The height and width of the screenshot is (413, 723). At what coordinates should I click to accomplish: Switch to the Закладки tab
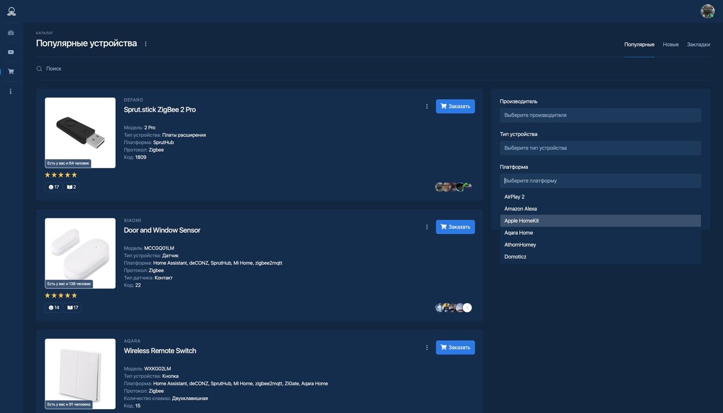698,45
